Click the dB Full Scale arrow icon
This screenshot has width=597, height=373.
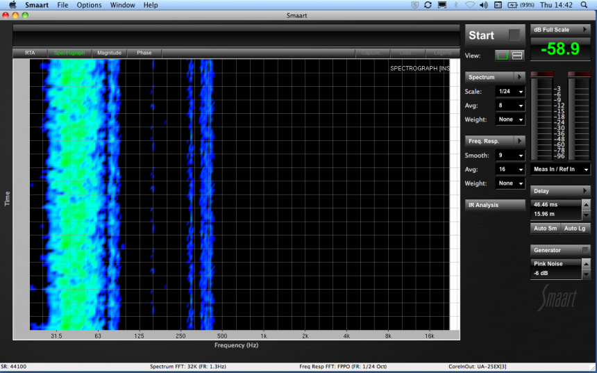tap(585, 30)
